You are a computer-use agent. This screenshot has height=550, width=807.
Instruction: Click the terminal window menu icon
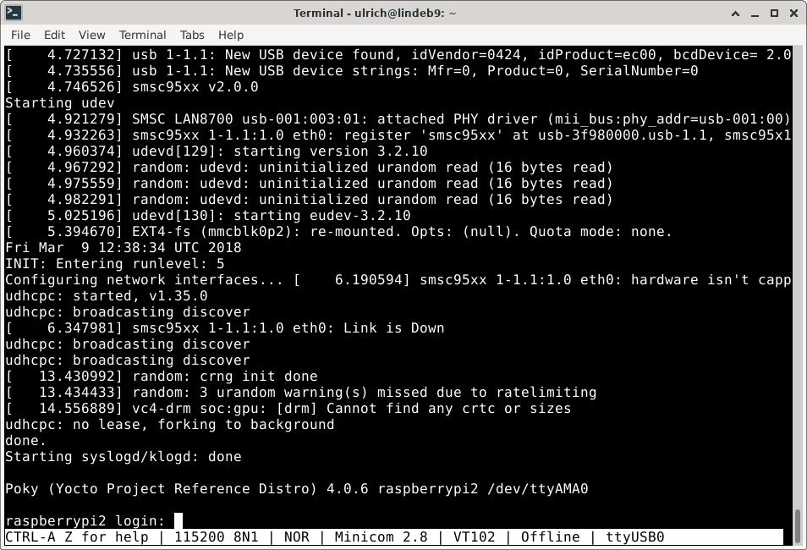coord(14,12)
